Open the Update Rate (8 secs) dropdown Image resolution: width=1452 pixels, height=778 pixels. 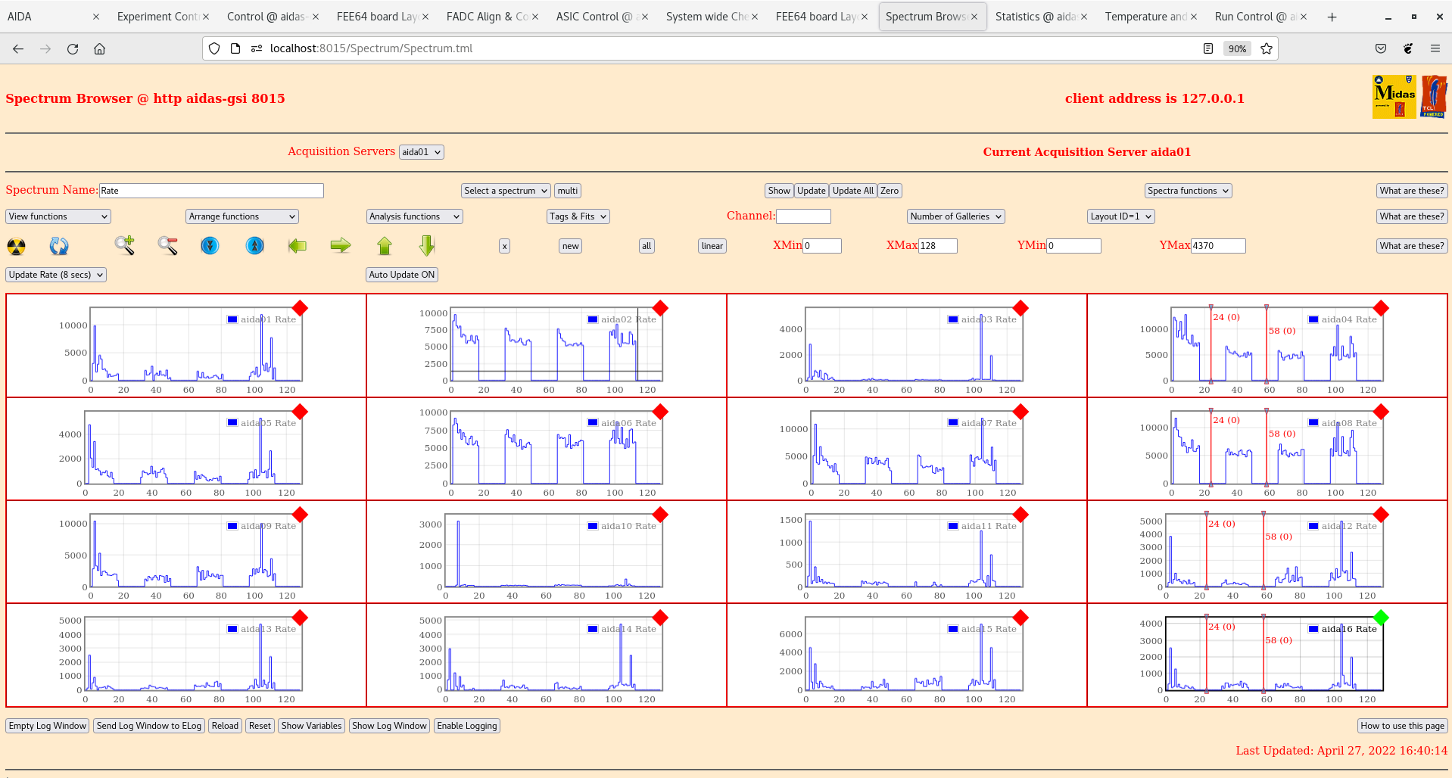(56, 275)
